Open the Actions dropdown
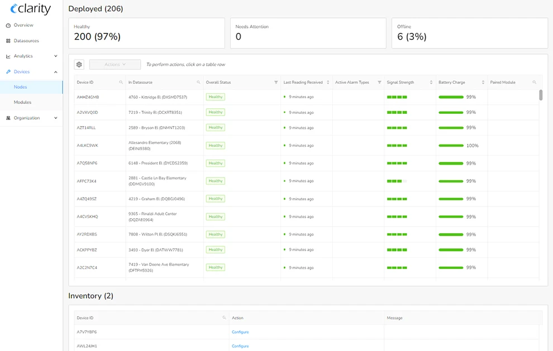This screenshot has height=351, width=553. coord(115,65)
